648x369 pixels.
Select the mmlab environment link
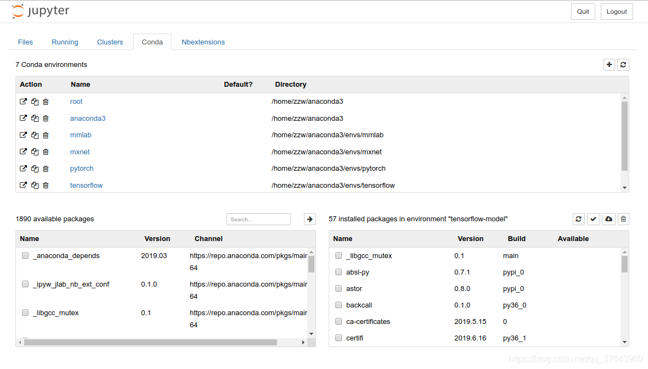(x=81, y=135)
